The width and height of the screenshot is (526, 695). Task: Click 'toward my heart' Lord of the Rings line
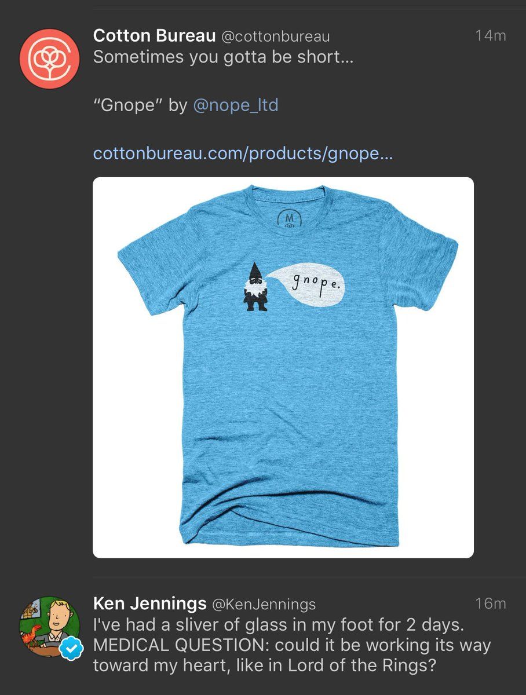pyautogui.click(x=264, y=665)
